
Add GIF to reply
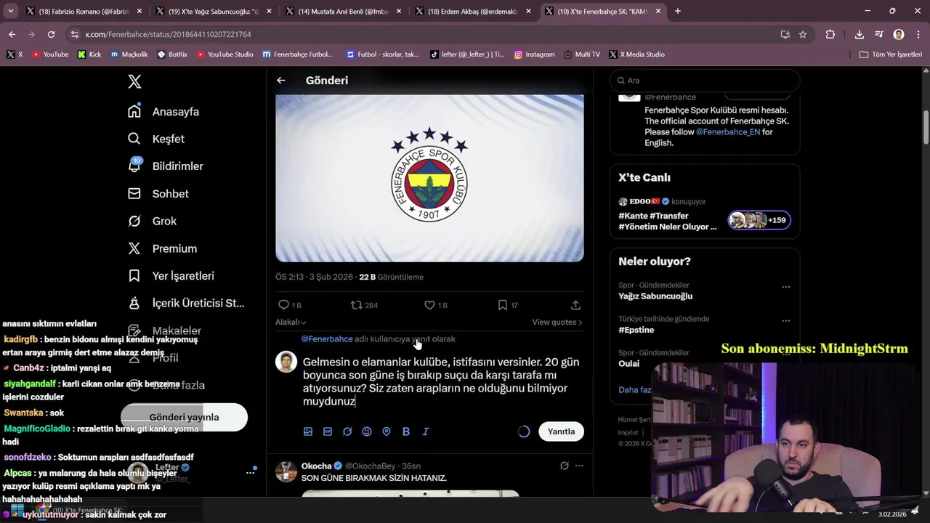click(328, 431)
